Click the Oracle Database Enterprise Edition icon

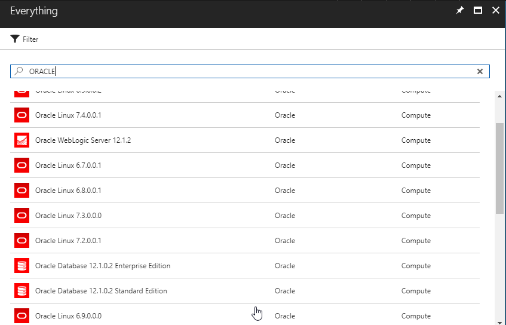pyautogui.click(x=22, y=266)
